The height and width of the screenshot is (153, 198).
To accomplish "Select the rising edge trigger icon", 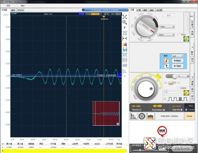I will (x=166, y=61).
